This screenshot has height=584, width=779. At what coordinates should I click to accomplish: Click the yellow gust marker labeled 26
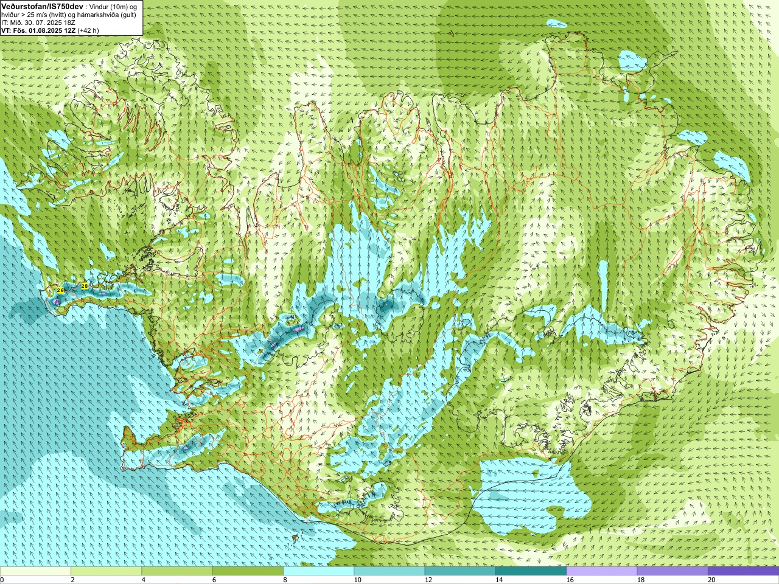click(x=60, y=290)
